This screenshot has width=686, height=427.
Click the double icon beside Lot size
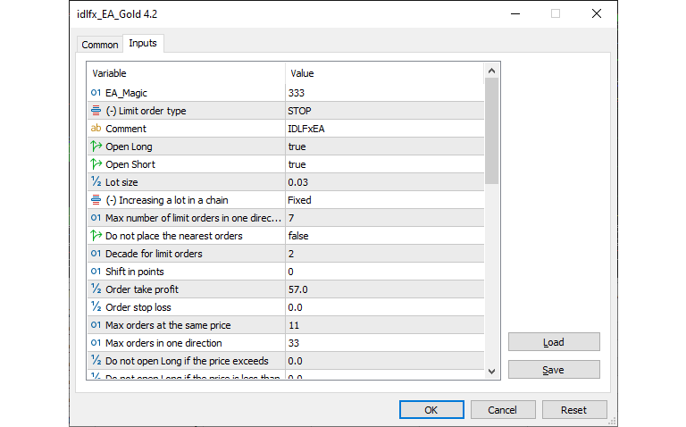click(x=96, y=182)
